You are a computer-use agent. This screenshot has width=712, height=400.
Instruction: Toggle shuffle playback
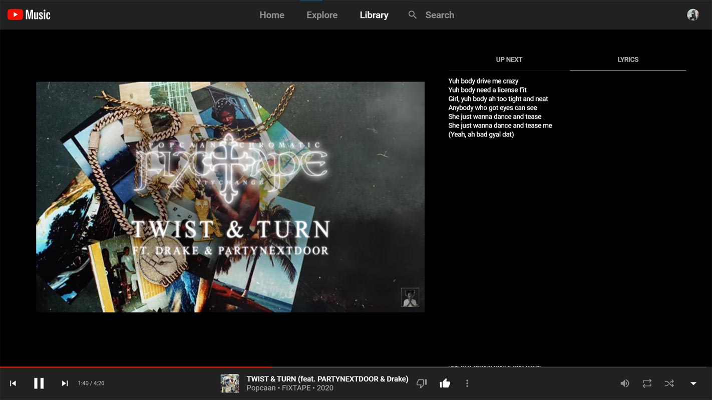point(669,383)
